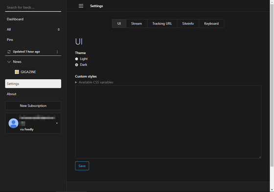Open the About page
This screenshot has width=274, height=192.
pyautogui.click(x=33, y=94)
